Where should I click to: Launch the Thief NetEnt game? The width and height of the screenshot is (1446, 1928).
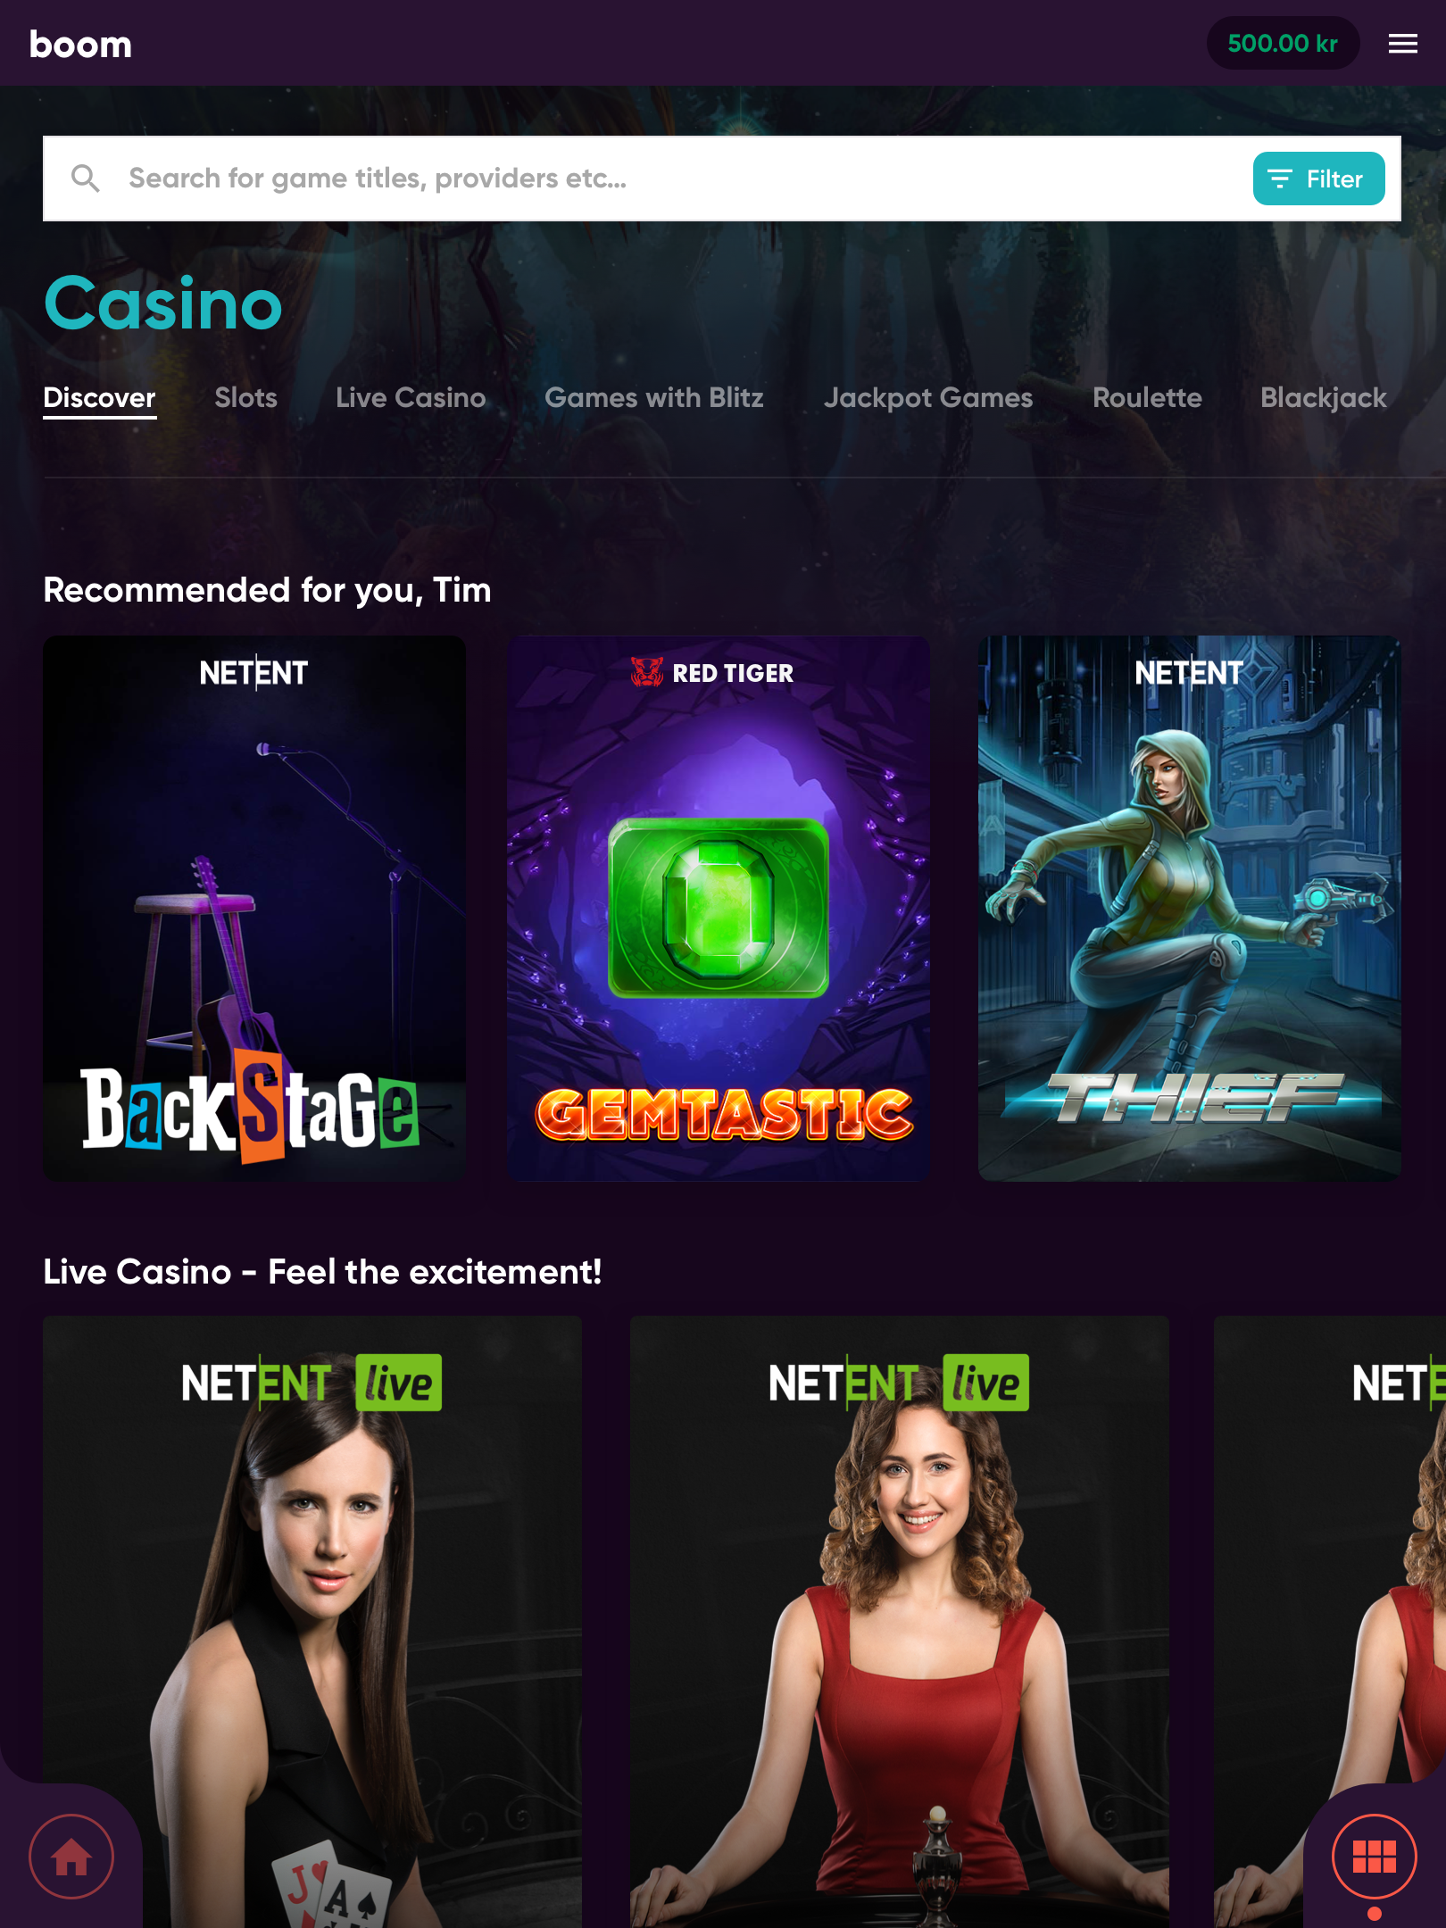(x=1189, y=908)
